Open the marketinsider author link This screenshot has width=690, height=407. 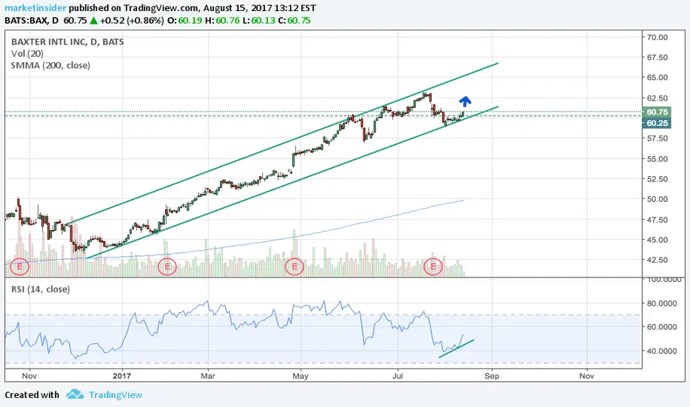pyautogui.click(x=36, y=8)
